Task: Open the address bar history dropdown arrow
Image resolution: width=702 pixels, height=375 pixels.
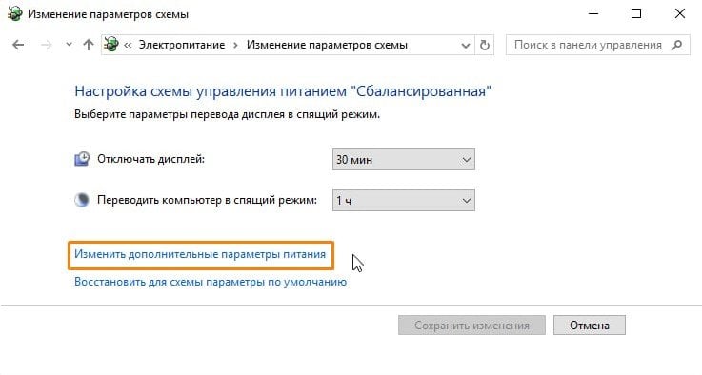Action: [466, 45]
